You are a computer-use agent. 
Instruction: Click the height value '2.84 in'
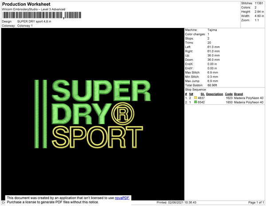(259, 12)
